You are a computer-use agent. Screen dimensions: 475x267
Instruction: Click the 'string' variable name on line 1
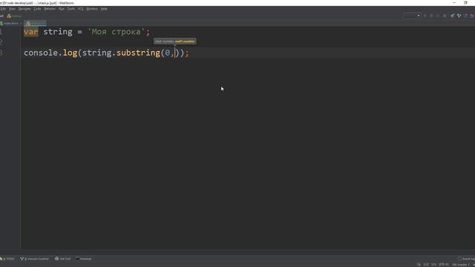click(x=58, y=32)
